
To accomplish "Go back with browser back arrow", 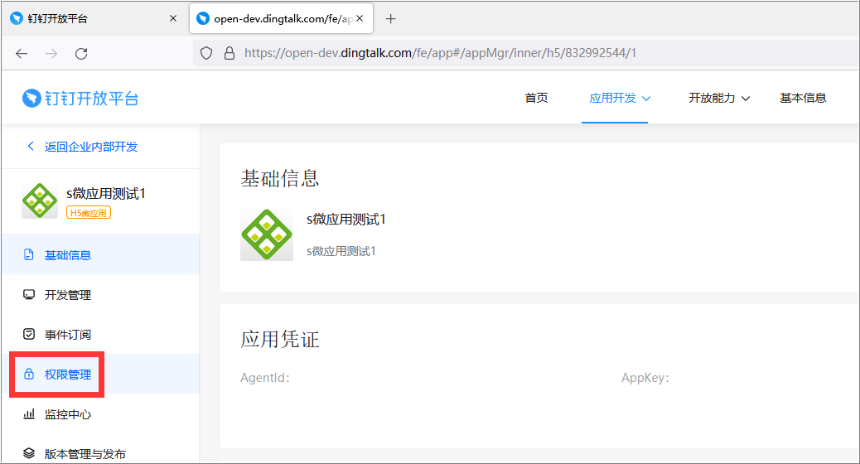I will click(22, 53).
